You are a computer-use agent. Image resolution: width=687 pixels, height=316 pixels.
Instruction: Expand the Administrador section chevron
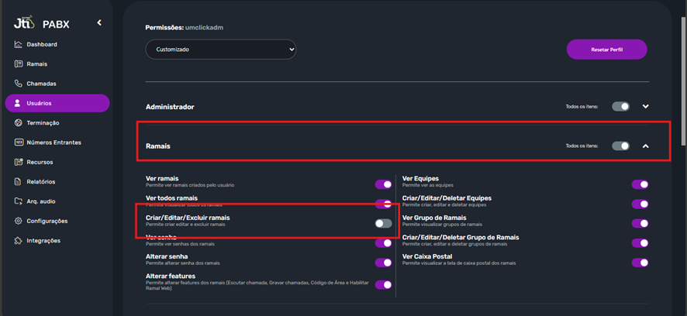tap(645, 107)
